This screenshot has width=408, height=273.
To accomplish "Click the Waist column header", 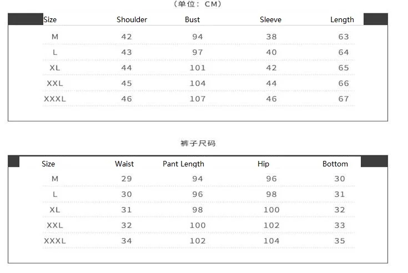I will [124, 164].
